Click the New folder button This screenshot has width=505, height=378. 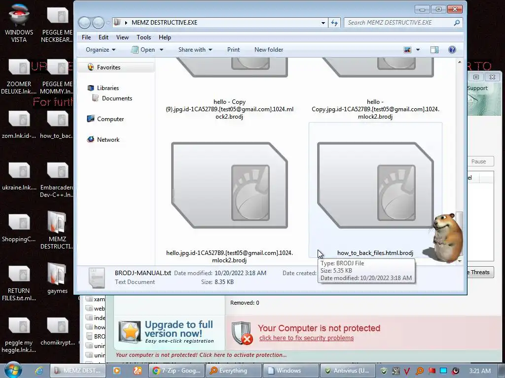tap(269, 50)
